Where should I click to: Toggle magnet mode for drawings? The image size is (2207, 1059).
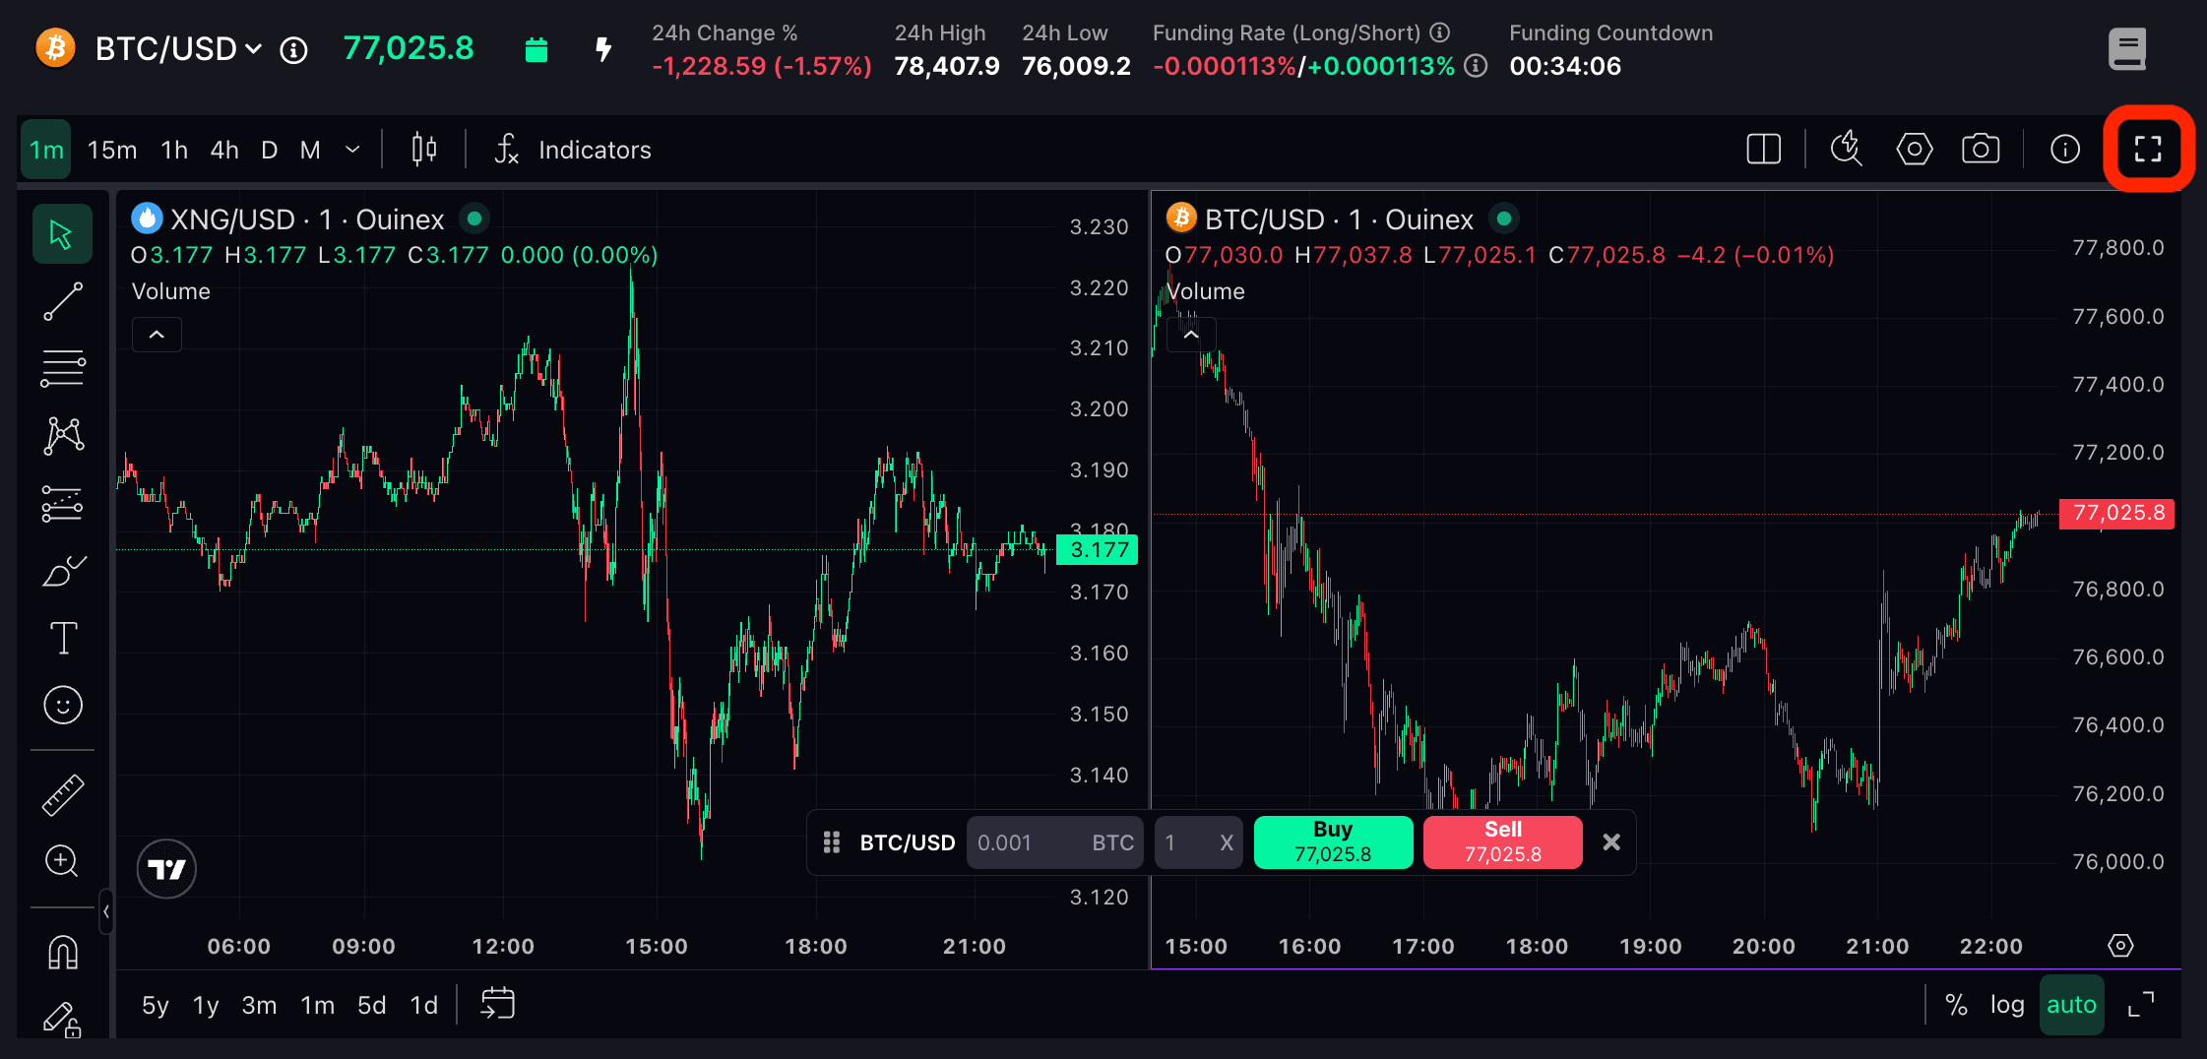[62, 952]
